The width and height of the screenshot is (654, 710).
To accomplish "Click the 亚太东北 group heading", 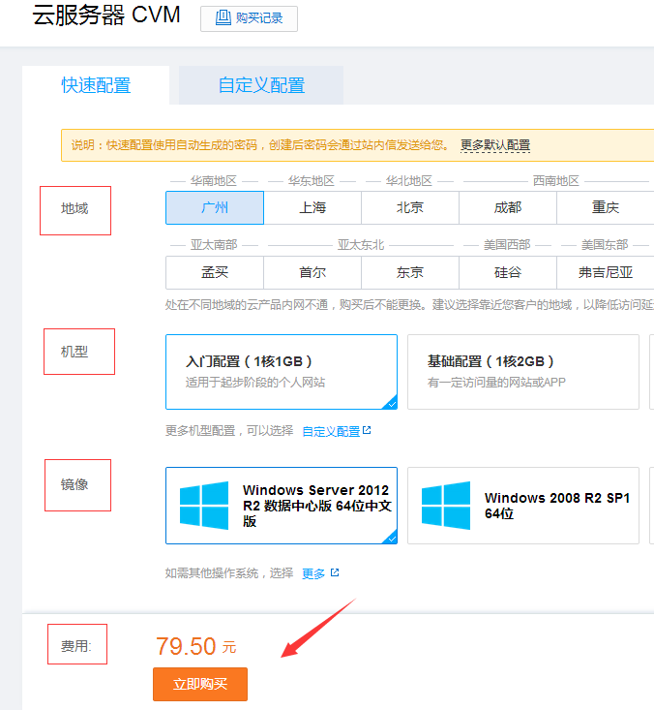I will [361, 245].
